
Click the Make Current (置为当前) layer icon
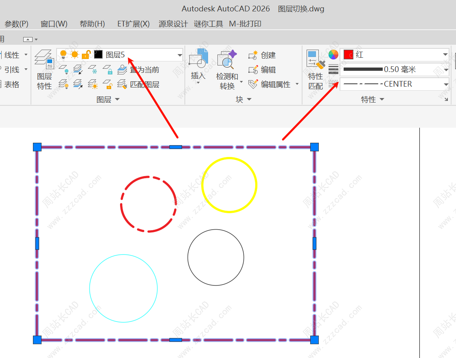point(122,70)
